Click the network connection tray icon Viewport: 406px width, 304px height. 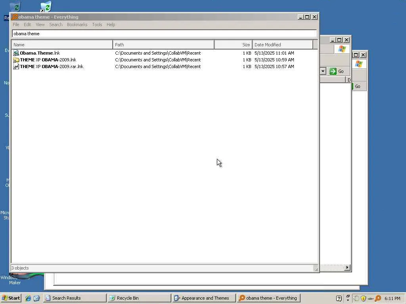(371, 299)
